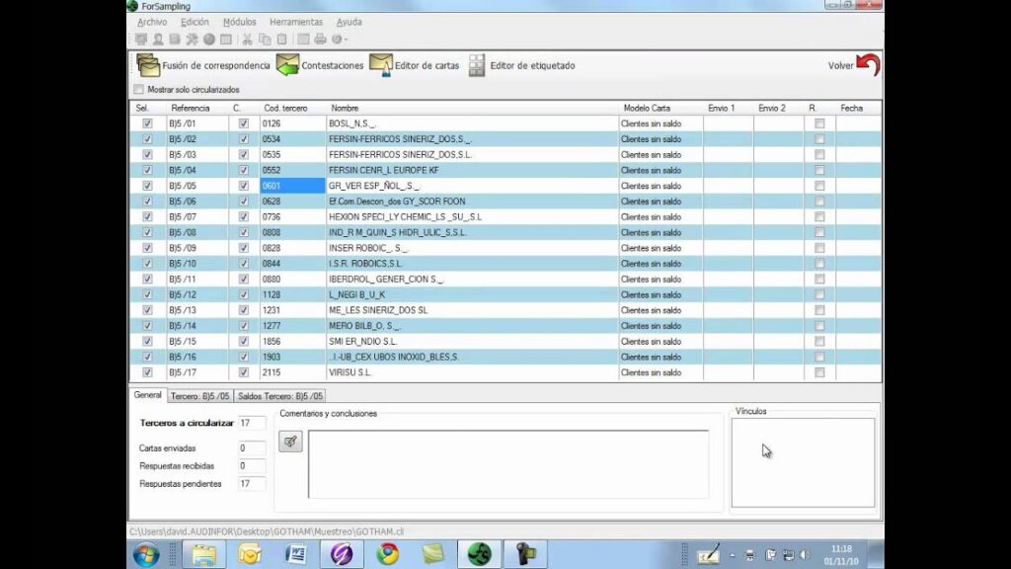
Task: Click inside Comentarios y conclusiones text box
Action: pos(507,464)
